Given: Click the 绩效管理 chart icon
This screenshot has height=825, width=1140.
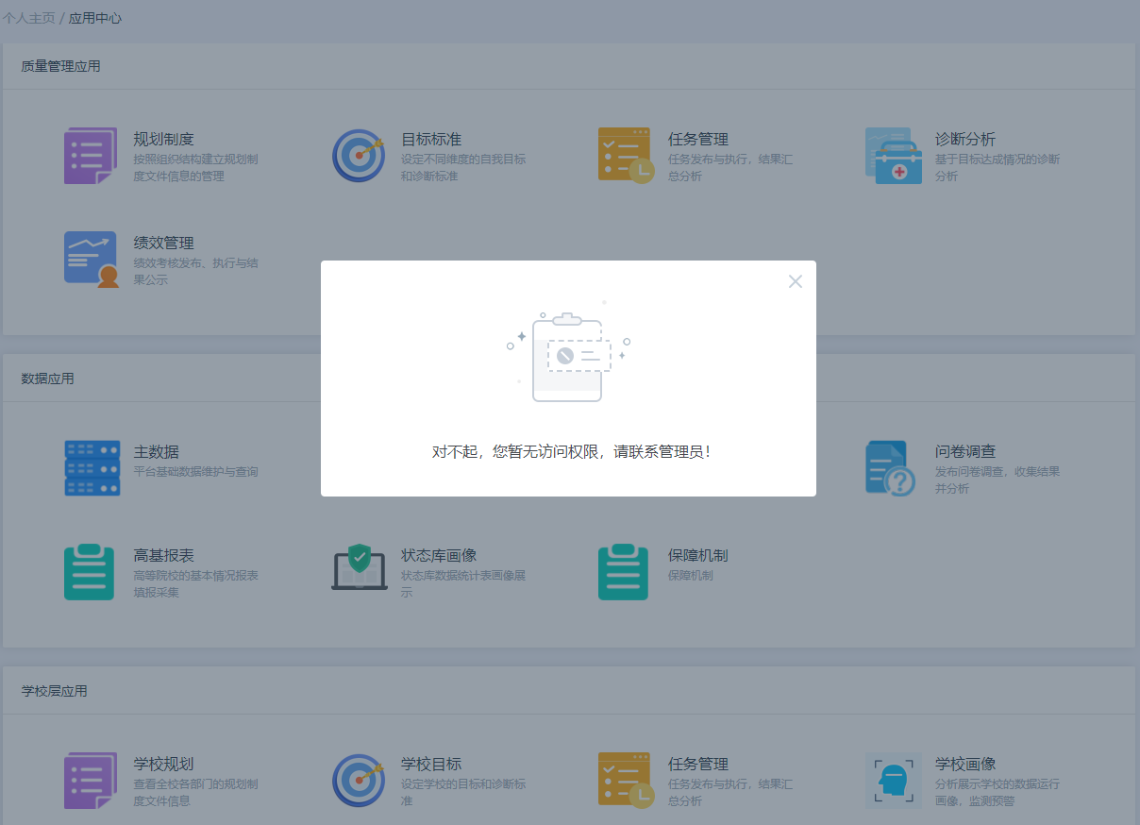Looking at the screenshot, I should click(x=91, y=260).
